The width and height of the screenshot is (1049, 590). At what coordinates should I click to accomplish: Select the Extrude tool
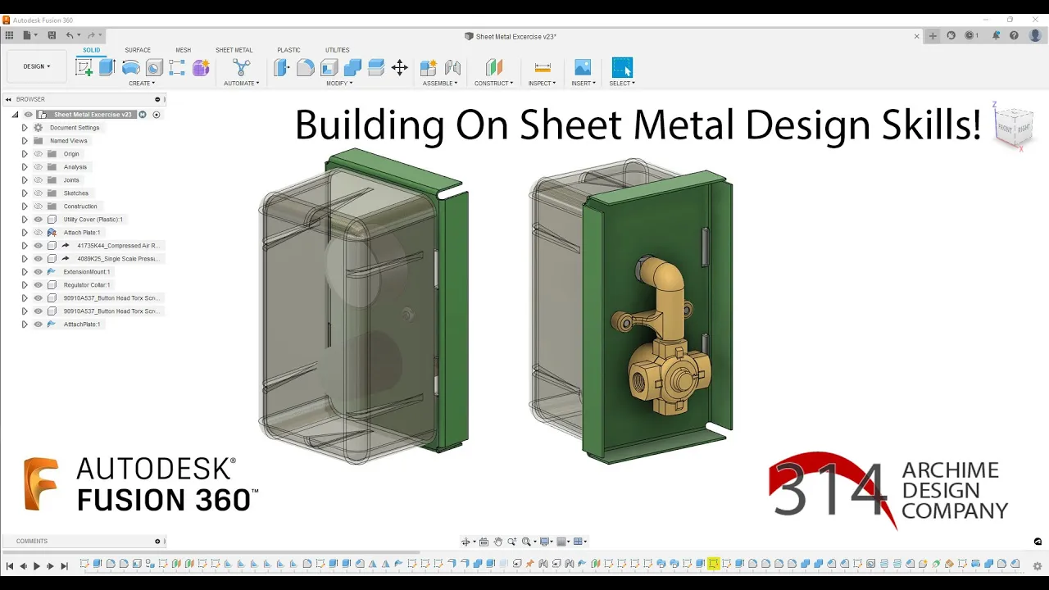107,67
